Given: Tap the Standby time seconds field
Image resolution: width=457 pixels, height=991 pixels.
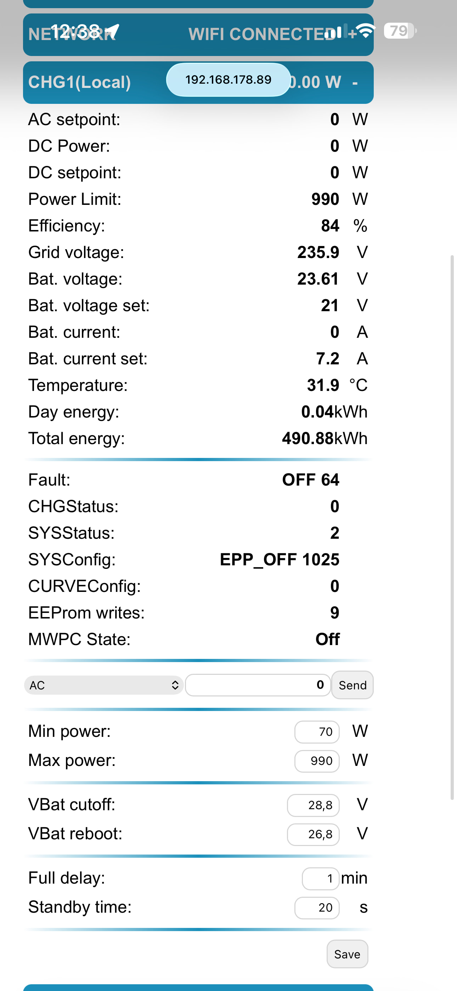Looking at the screenshot, I should 317,908.
